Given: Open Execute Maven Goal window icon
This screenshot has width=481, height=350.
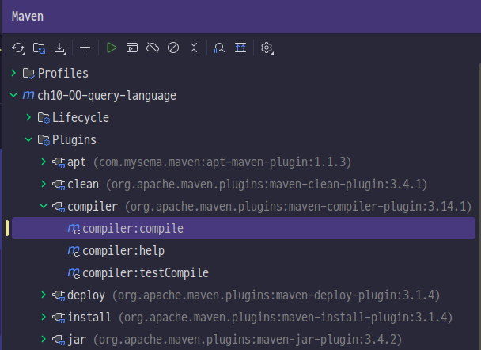Looking at the screenshot, I should [x=132, y=48].
